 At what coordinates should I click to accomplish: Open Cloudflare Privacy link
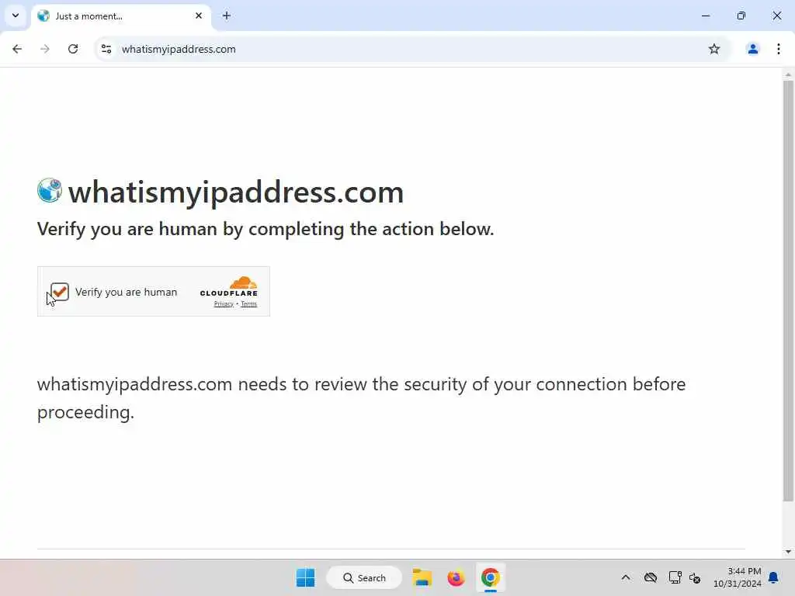224,303
